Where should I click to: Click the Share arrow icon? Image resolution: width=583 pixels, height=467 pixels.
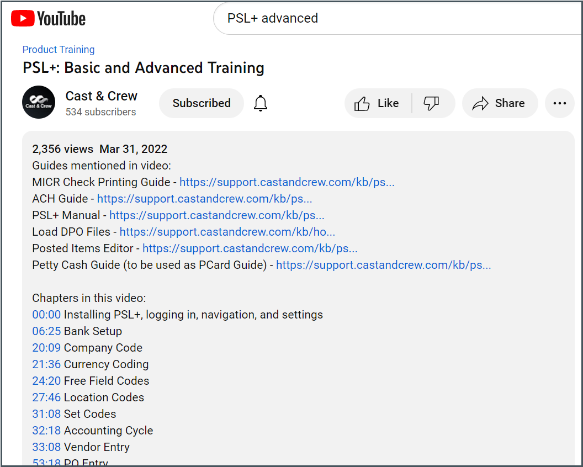pos(480,103)
